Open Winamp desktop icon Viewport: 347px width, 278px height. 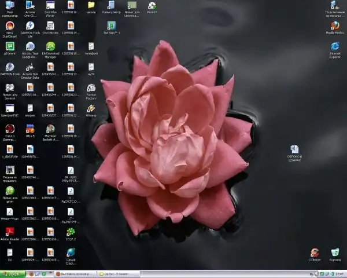click(91, 108)
